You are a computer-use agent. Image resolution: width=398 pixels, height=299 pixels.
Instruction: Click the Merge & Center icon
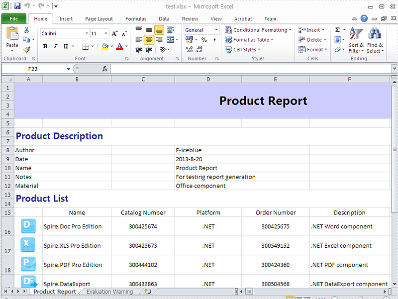(x=170, y=40)
